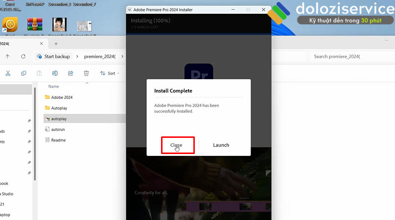
Task: Add a new File Explorer tab
Action: coord(56,44)
